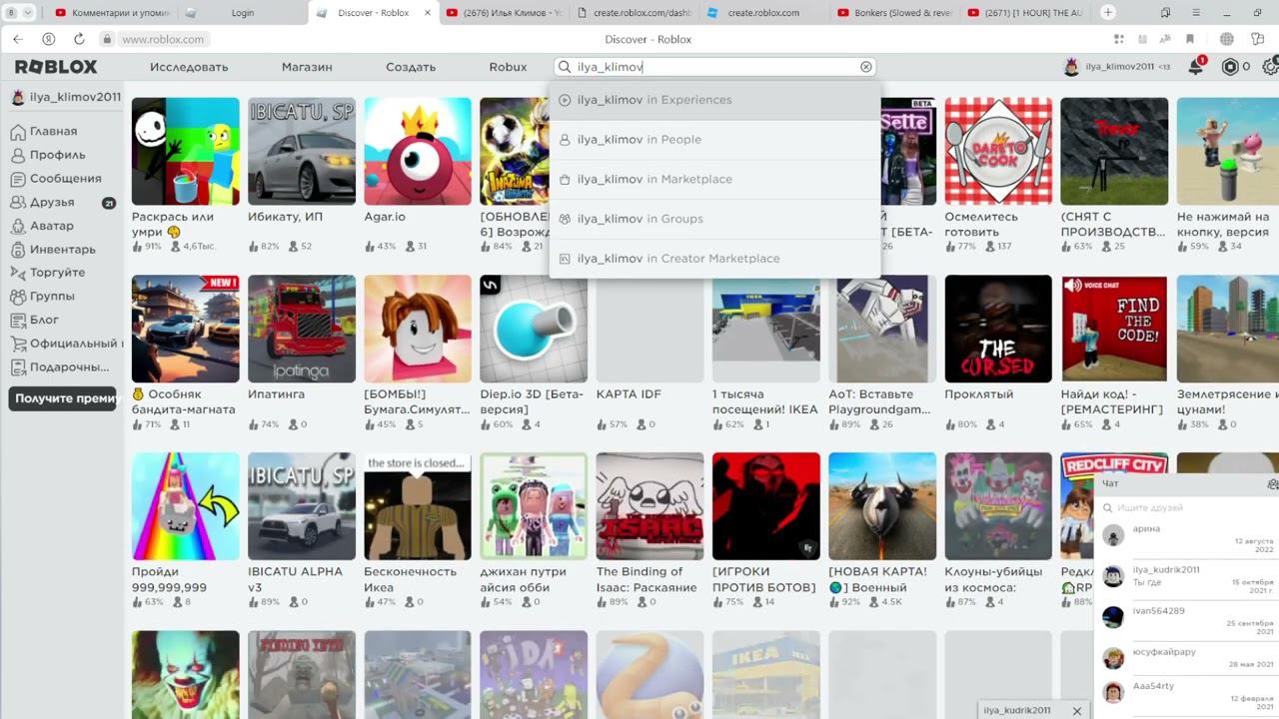The width and height of the screenshot is (1279, 719).
Task: Click the Roblox search input field
Action: [x=715, y=67]
